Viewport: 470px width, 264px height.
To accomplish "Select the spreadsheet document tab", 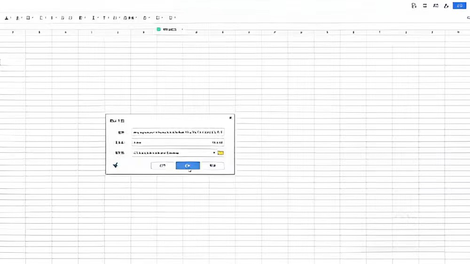I will 169,30.
